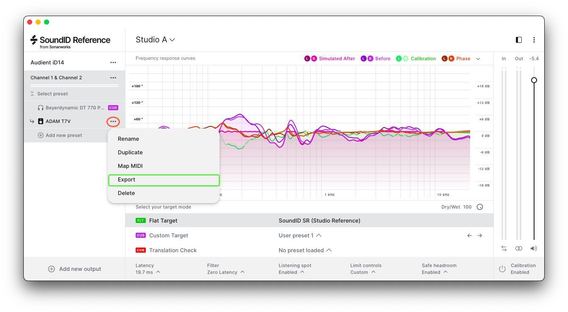
Task: Go to previous custom target with left arrow
Action: (470, 236)
